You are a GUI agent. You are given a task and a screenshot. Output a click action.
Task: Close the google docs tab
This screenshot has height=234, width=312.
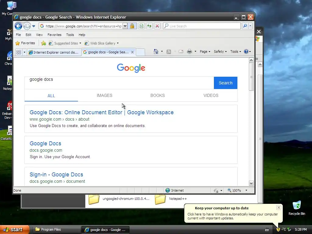pyautogui.click(x=132, y=52)
